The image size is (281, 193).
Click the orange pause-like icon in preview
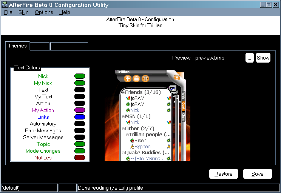click(x=145, y=78)
